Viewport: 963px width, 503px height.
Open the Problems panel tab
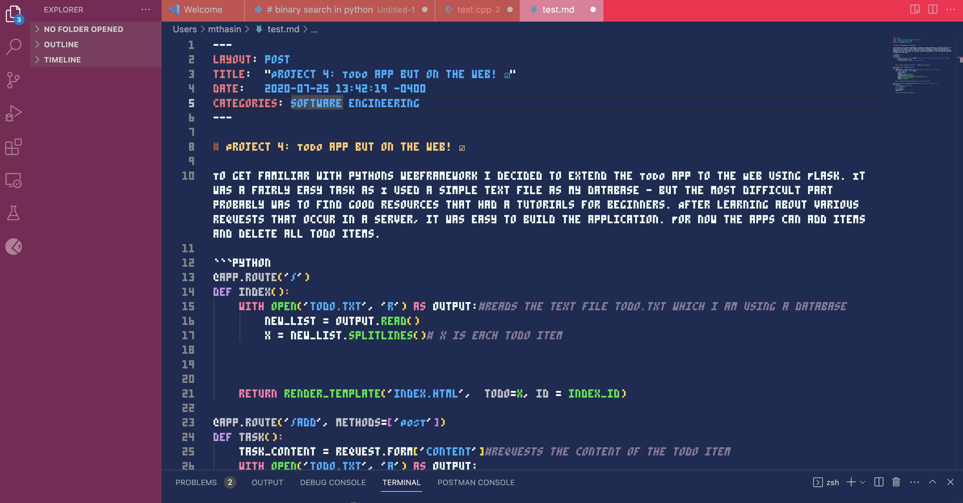click(x=196, y=483)
